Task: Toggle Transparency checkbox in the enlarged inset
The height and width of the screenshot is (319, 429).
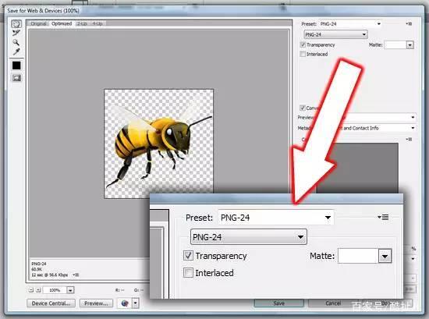Action: [x=188, y=256]
